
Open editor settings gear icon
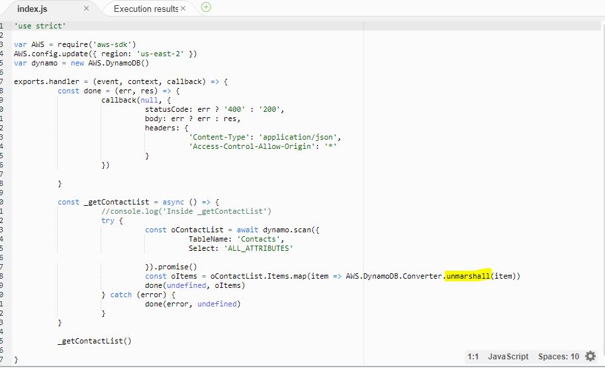tap(590, 356)
